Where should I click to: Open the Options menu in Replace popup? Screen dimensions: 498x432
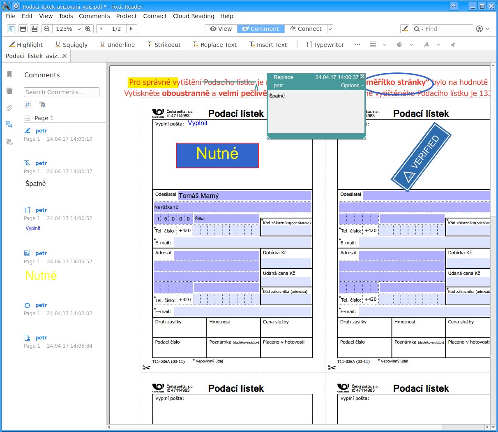click(352, 86)
